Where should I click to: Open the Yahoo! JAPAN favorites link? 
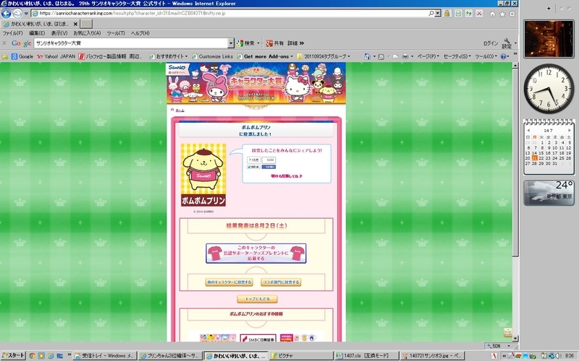click(56, 56)
